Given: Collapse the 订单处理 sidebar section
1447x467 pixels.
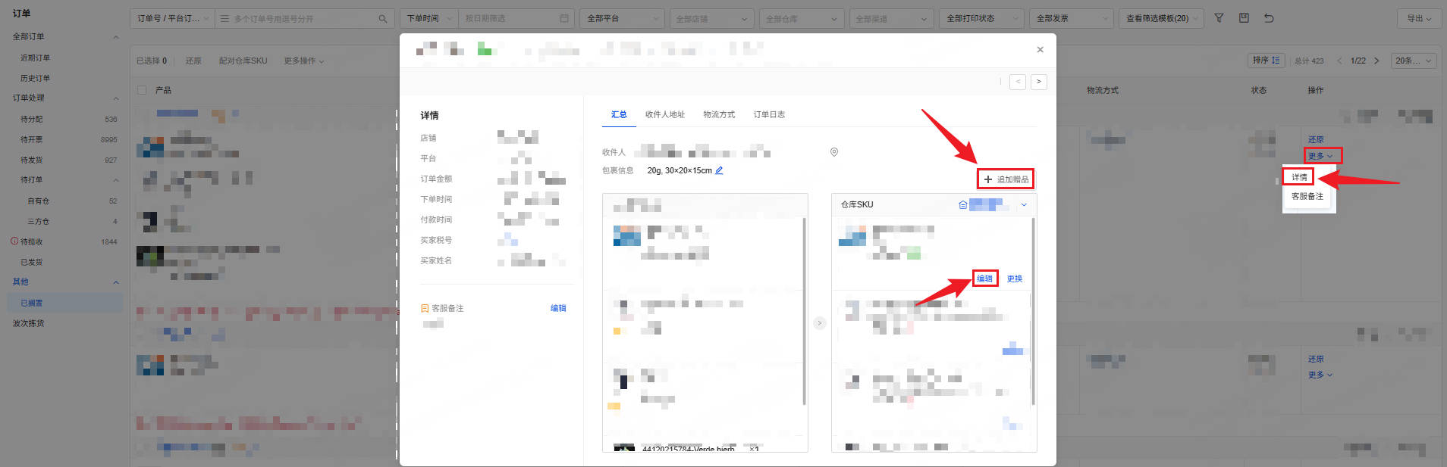Looking at the screenshot, I should pyautogui.click(x=116, y=98).
